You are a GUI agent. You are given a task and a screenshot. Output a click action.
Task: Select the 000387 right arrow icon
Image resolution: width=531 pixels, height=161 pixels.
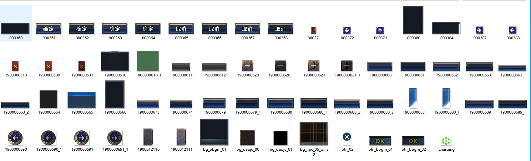[479, 30]
